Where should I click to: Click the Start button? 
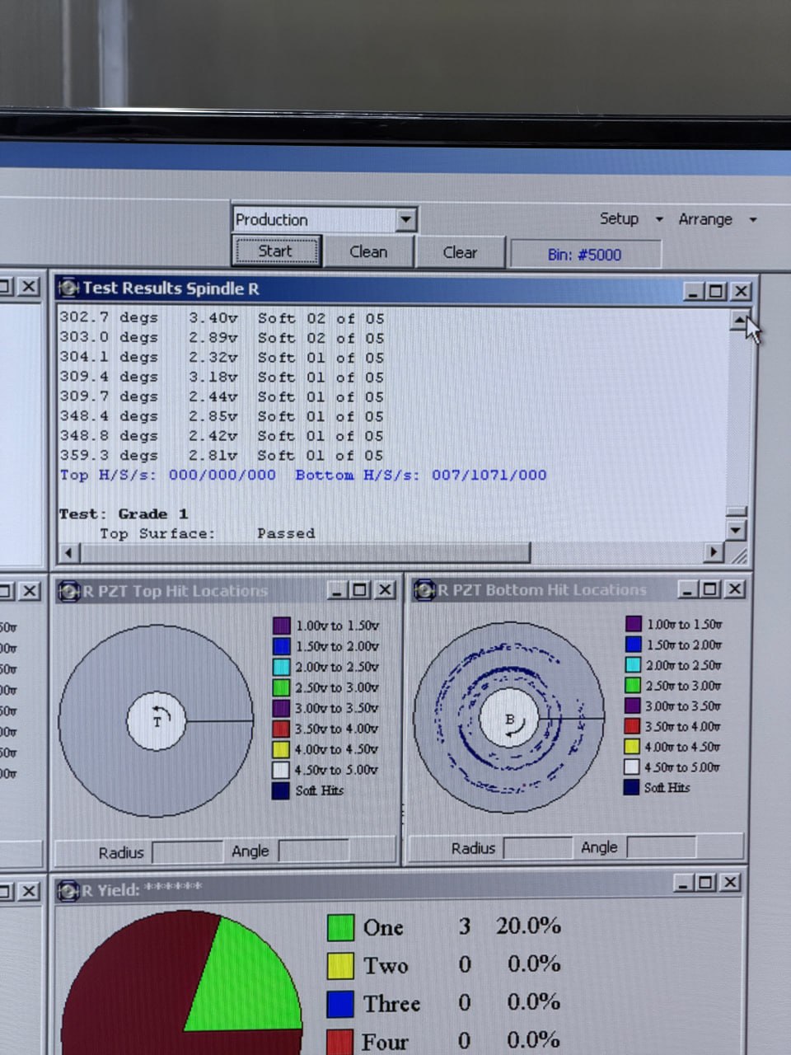(276, 251)
